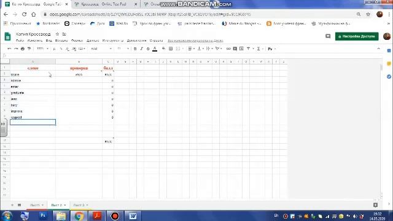The width and height of the screenshot is (393, 221).
Task: Insert a chart from toolbar
Action: click(241, 48)
